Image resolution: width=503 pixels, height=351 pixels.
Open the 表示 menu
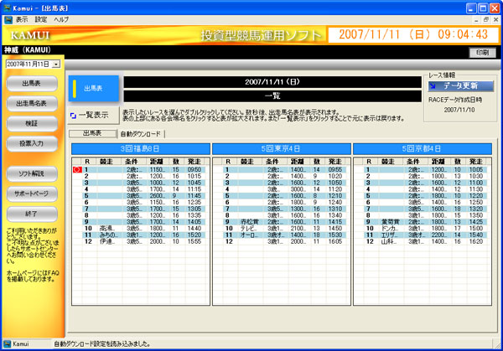22,18
